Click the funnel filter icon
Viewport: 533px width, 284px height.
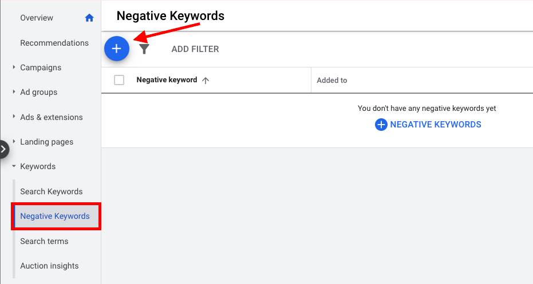pyautogui.click(x=144, y=49)
